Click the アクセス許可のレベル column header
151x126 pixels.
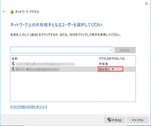(112, 59)
